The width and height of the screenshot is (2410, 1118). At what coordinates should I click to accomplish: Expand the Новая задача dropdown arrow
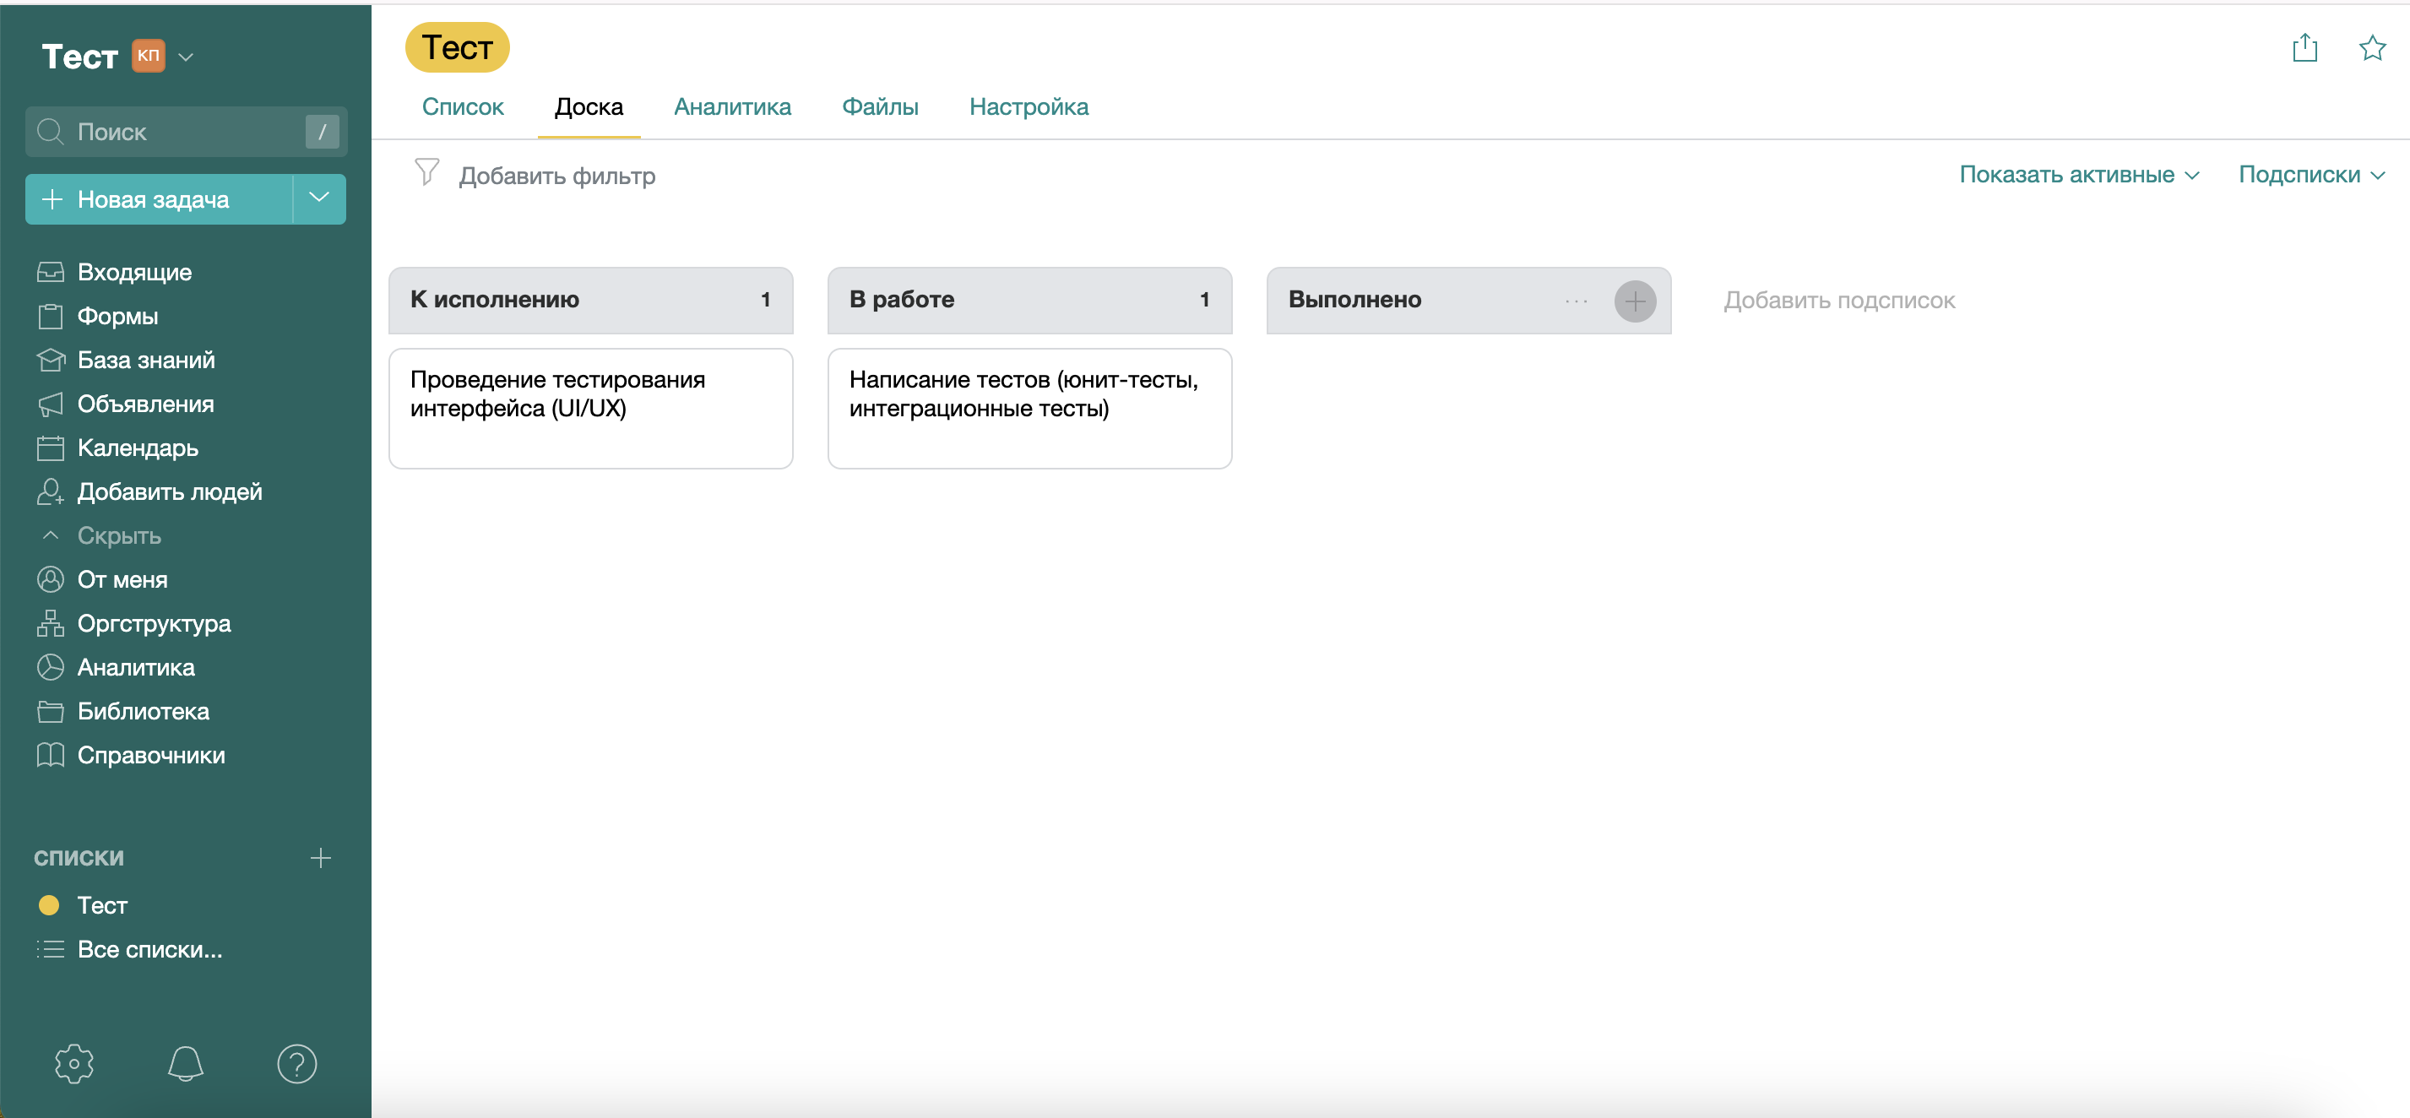[319, 198]
